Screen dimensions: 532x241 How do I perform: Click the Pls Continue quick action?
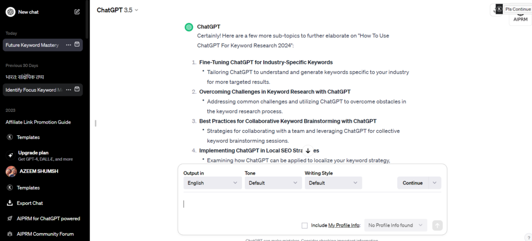pos(518,9)
